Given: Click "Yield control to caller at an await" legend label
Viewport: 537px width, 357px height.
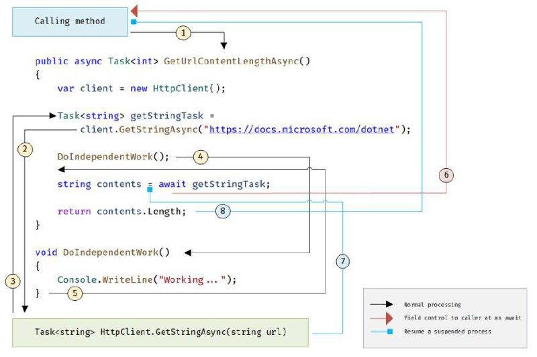Looking at the screenshot, I should point(462,317).
